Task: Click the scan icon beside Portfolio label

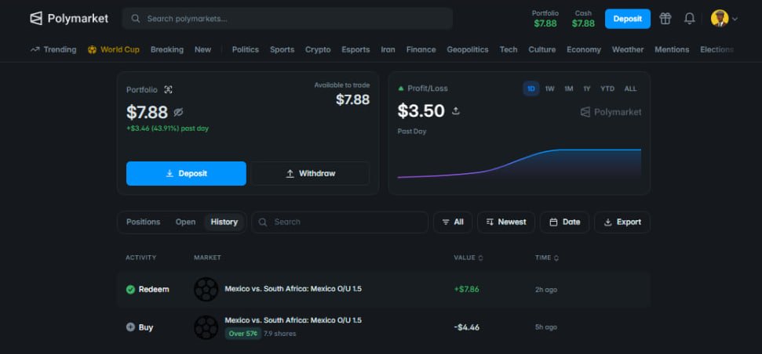Action: 168,90
